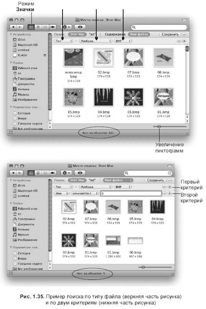Toggle search scope "Этот Mac" in top window
This screenshot has height=309, width=206.
77,34
